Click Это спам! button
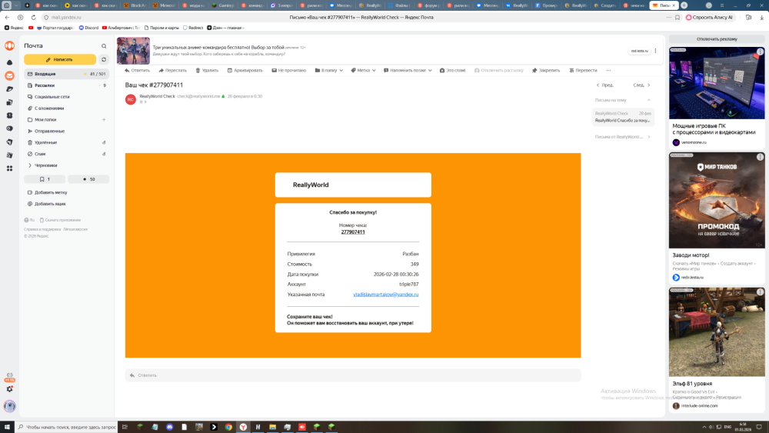769x433 pixels. pos(453,71)
